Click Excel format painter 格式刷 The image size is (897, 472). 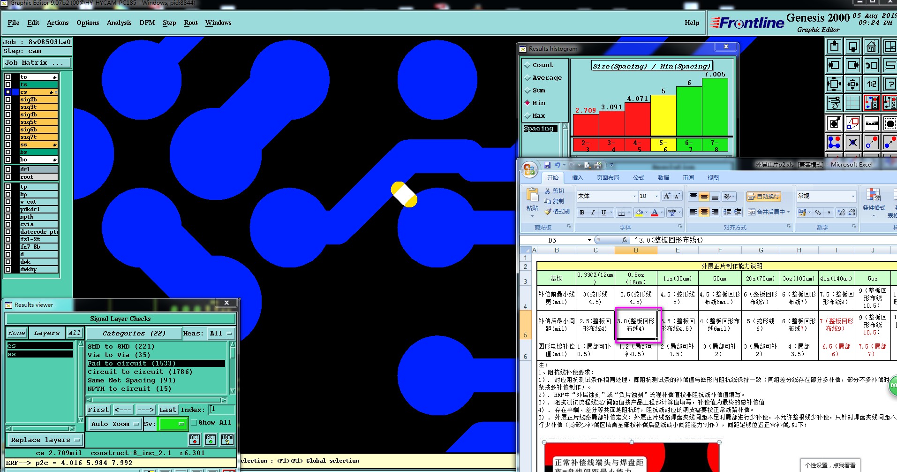(557, 212)
